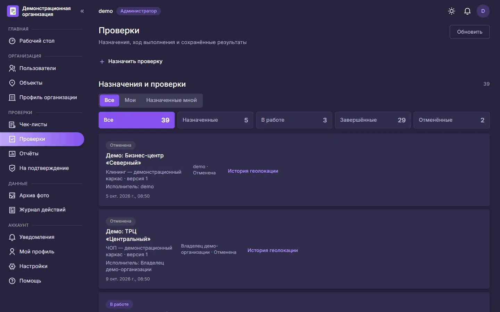Image resolution: width=500 pixels, height=312 pixels.
Task: Click the plus icon for Назначить проверку
Action: click(x=102, y=61)
